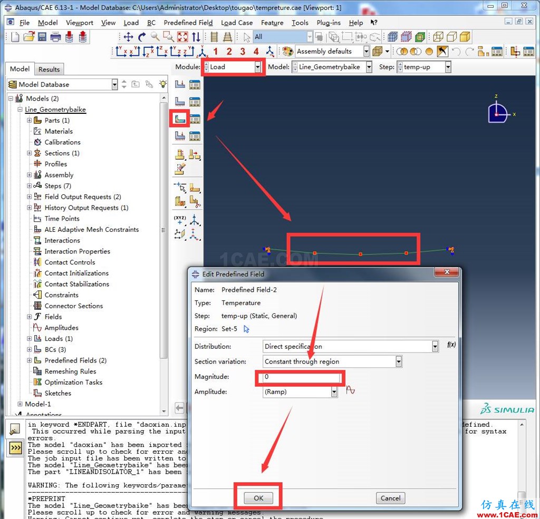Image resolution: width=540 pixels, height=519 pixels.
Task: Select the Materials tree item
Action: 59,131
